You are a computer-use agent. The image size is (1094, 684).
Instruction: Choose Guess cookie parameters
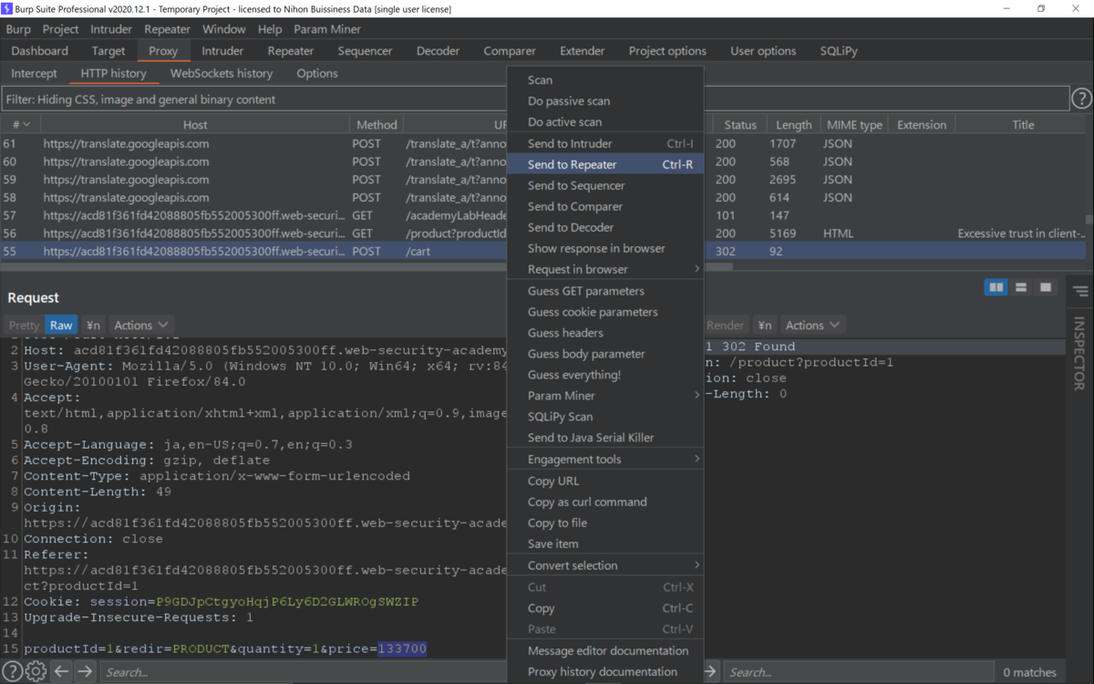click(x=604, y=312)
